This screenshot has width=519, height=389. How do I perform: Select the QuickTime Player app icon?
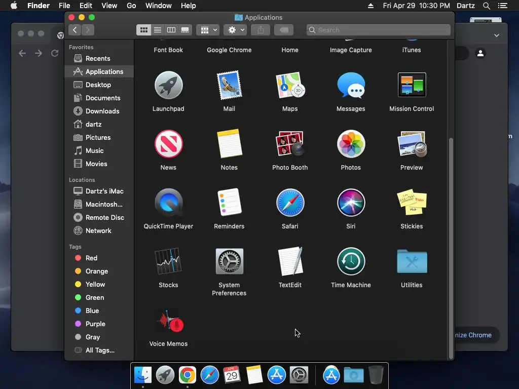click(168, 203)
